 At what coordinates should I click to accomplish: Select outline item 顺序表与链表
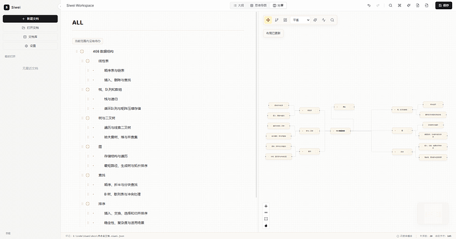click(x=114, y=71)
